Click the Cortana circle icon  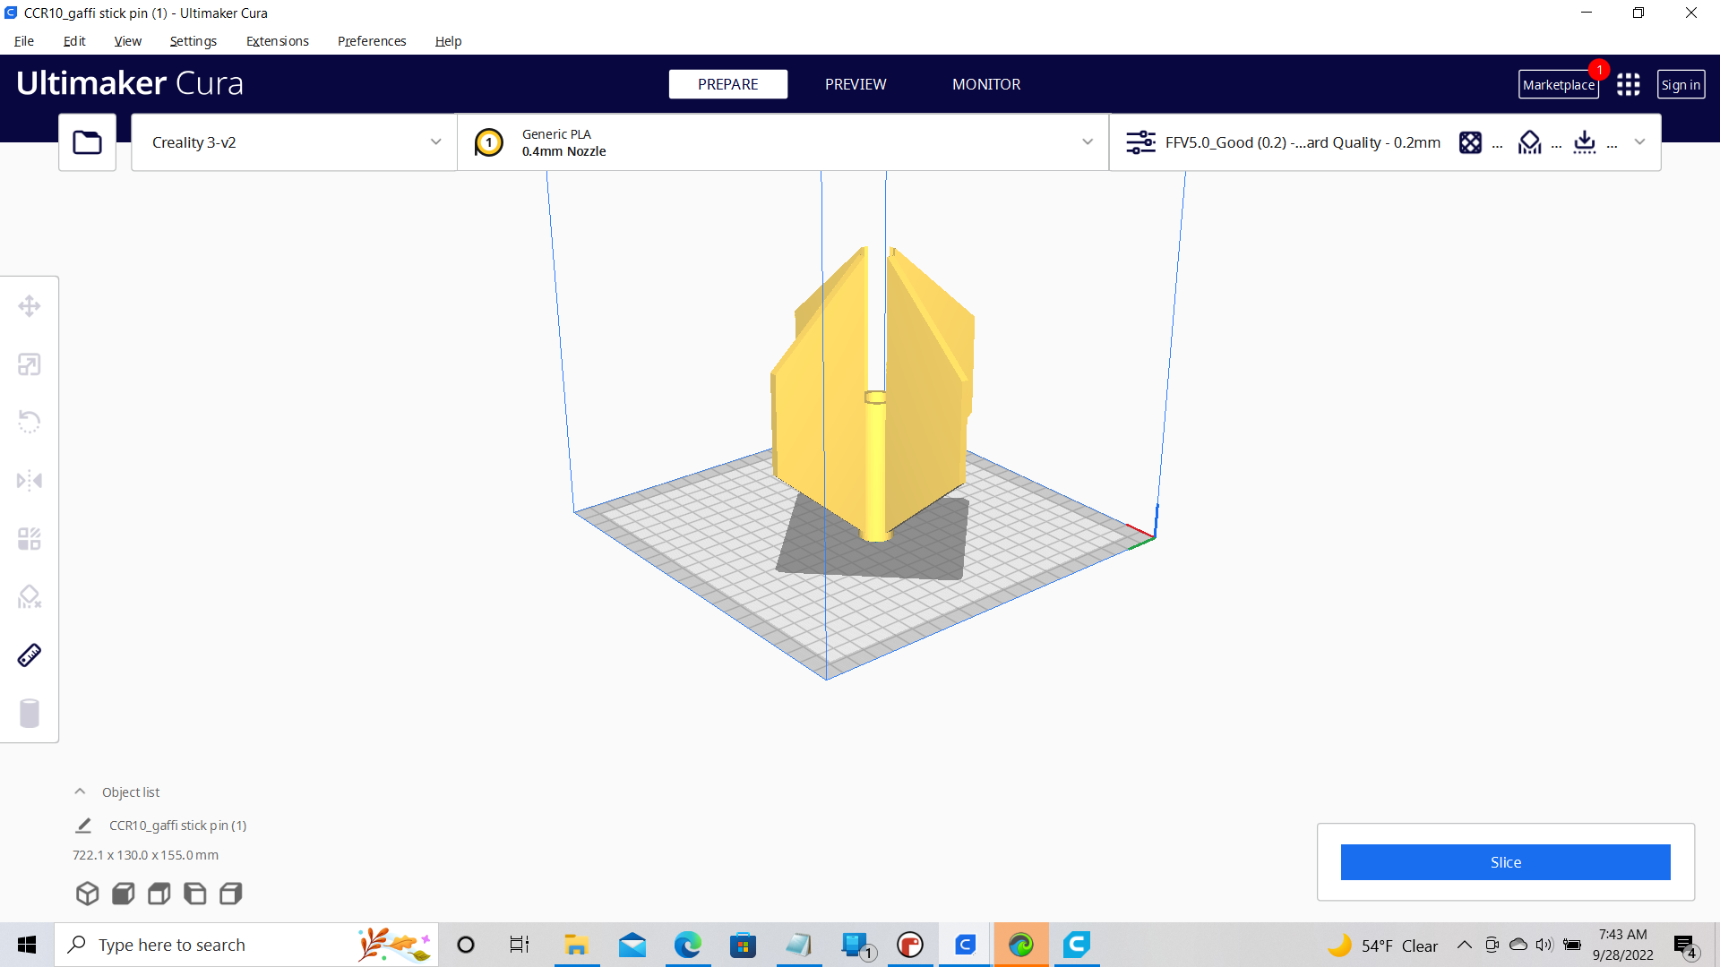click(x=466, y=945)
